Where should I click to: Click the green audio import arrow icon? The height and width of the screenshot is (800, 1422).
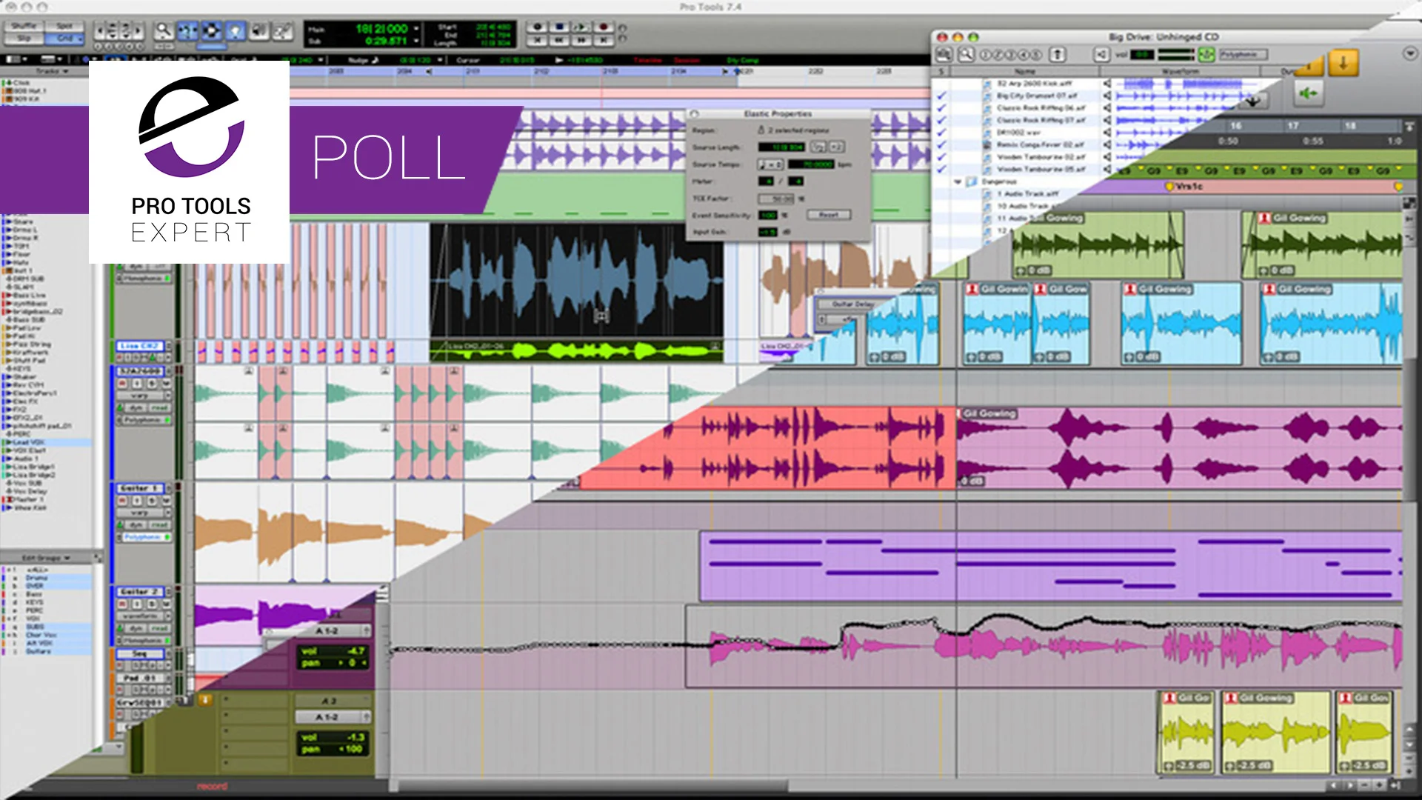pyautogui.click(x=1308, y=93)
